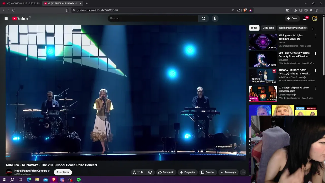Image resolution: width=325 pixels, height=183 pixels.
Task: Select the Nobel Peace Prize Concert chip
Action: tap(293, 28)
